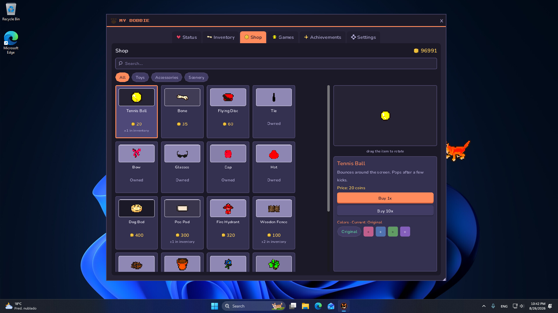Open Recycle Bin on the desktop
This screenshot has height=313, width=558.
11,12
